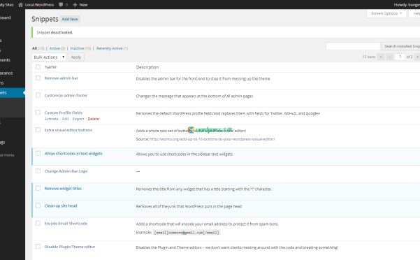Click the plus New icon in admin bar
This screenshot has height=260, width=420.
pyautogui.click(x=75, y=5)
